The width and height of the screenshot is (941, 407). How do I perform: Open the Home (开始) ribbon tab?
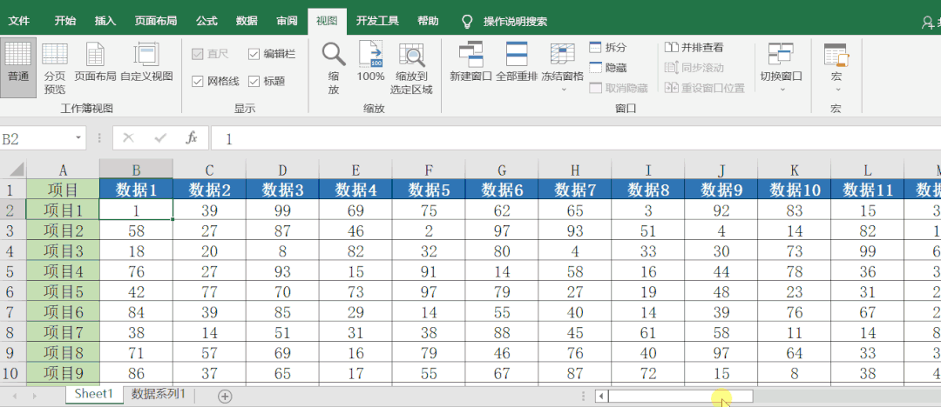[64, 21]
